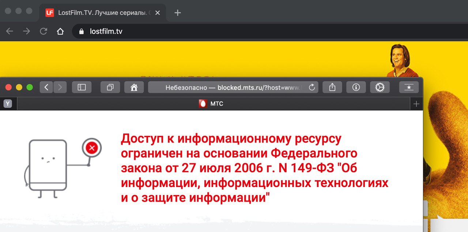Click the red error sign held by the mascot
Image resolution: width=468 pixels, height=232 pixels.
pyautogui.click(x=91, y=148)
